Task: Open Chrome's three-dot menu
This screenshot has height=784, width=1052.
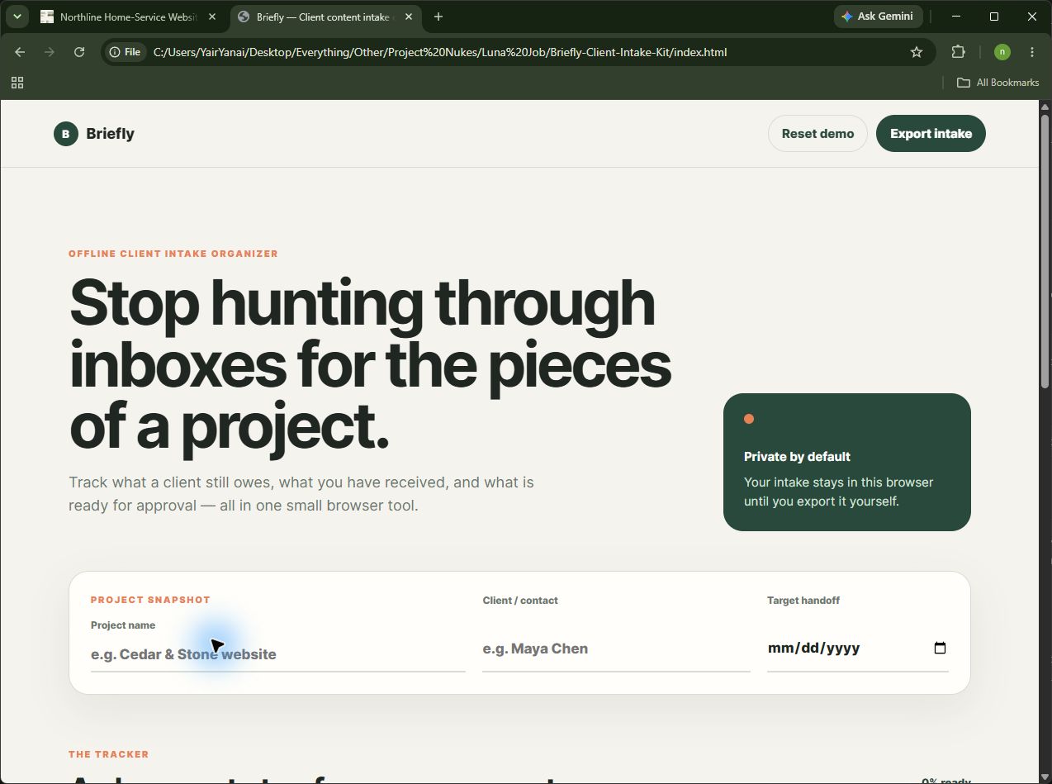Action: [x=1032, y=52]
